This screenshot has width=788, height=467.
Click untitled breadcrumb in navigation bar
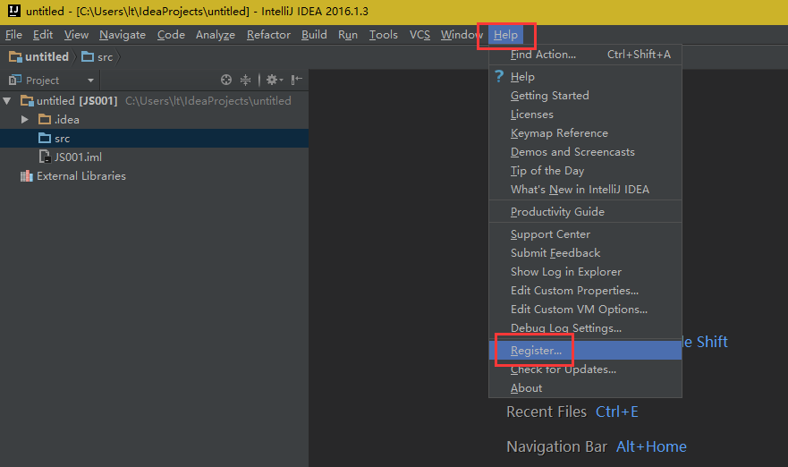click(x=39, y=56)
